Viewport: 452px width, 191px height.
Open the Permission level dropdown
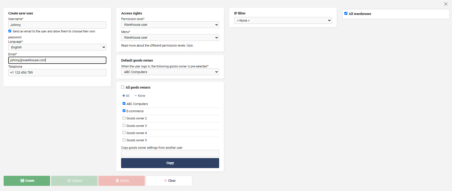coord(170,25)
